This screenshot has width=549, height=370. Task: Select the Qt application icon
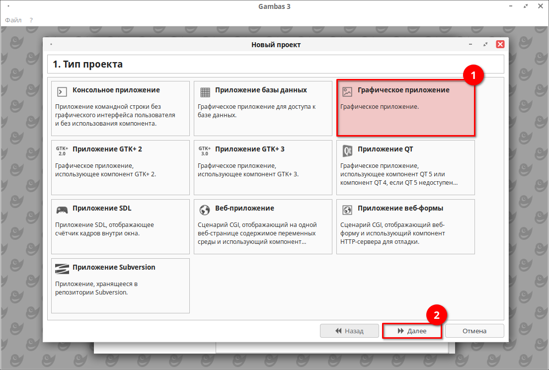click(x=348, y=150)
